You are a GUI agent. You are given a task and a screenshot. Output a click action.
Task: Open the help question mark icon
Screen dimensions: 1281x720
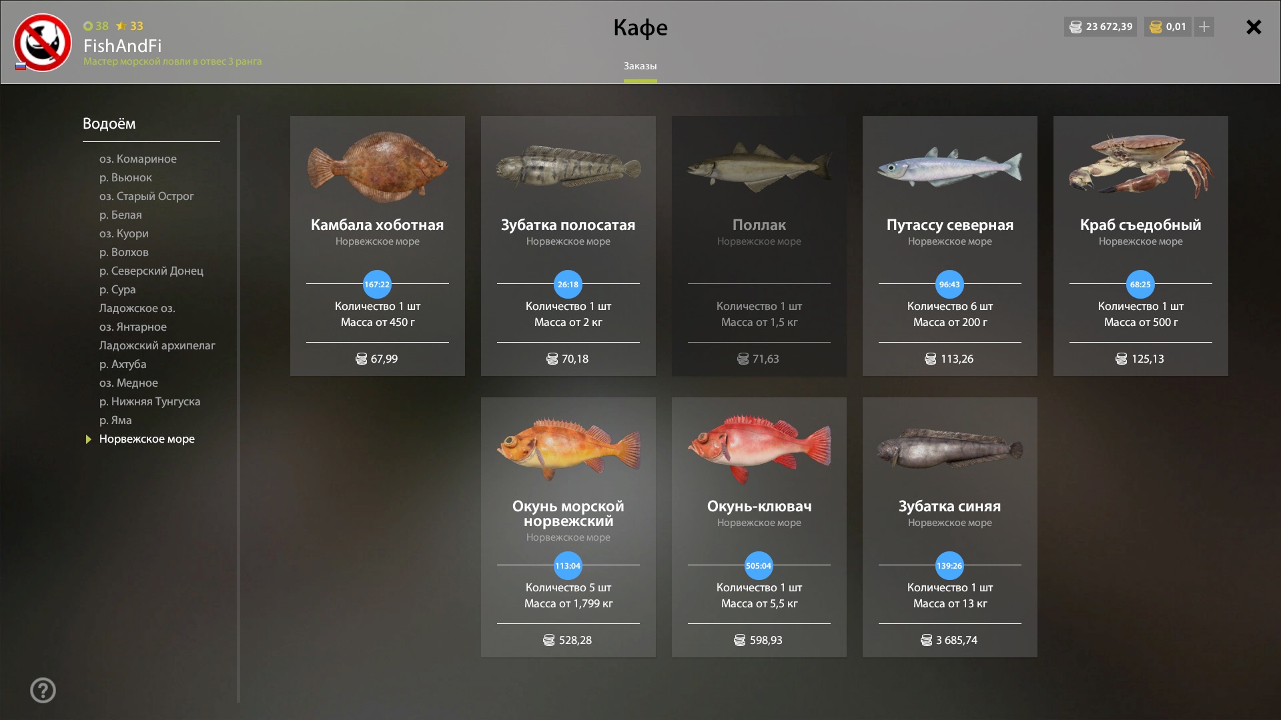pos(43,690)
